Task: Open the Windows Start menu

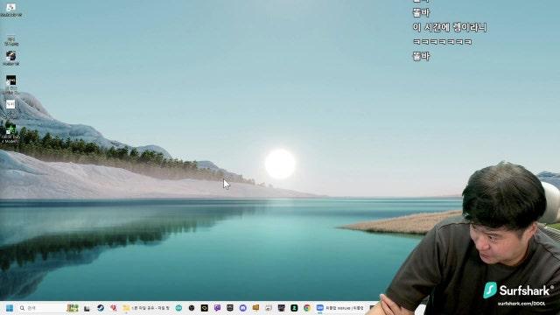Action: click(10, 308)
